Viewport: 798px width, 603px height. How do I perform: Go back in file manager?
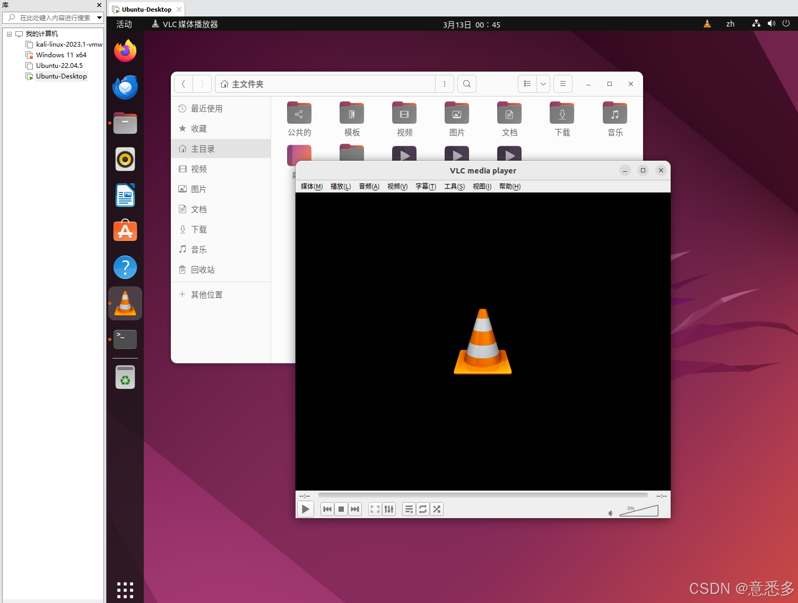[x=184, y=84]
